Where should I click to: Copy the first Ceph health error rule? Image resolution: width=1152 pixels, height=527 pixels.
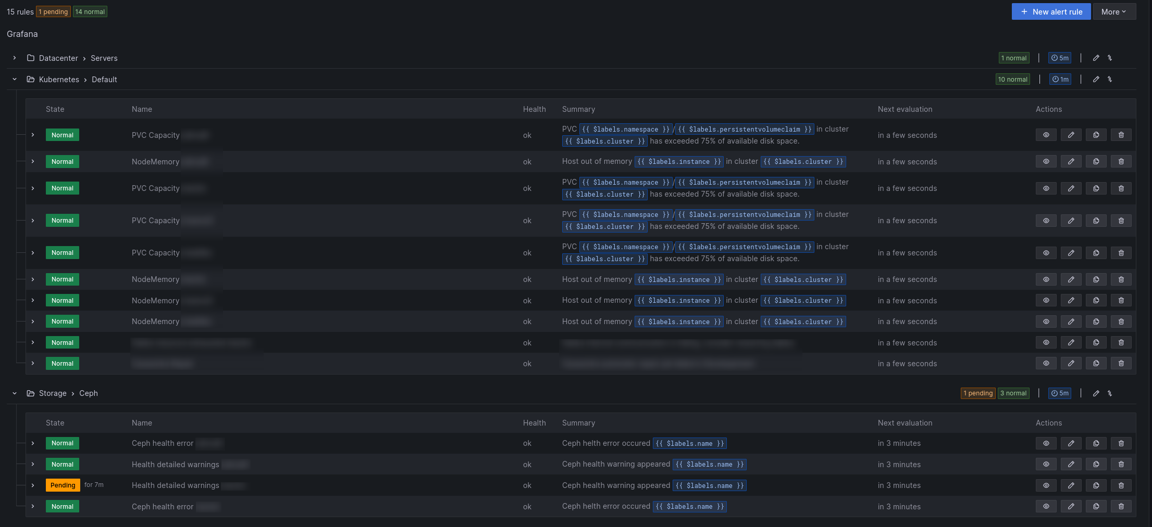[x=1096, y=443]
